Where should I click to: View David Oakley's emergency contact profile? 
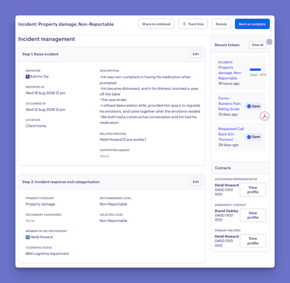[x=253, y=215]
